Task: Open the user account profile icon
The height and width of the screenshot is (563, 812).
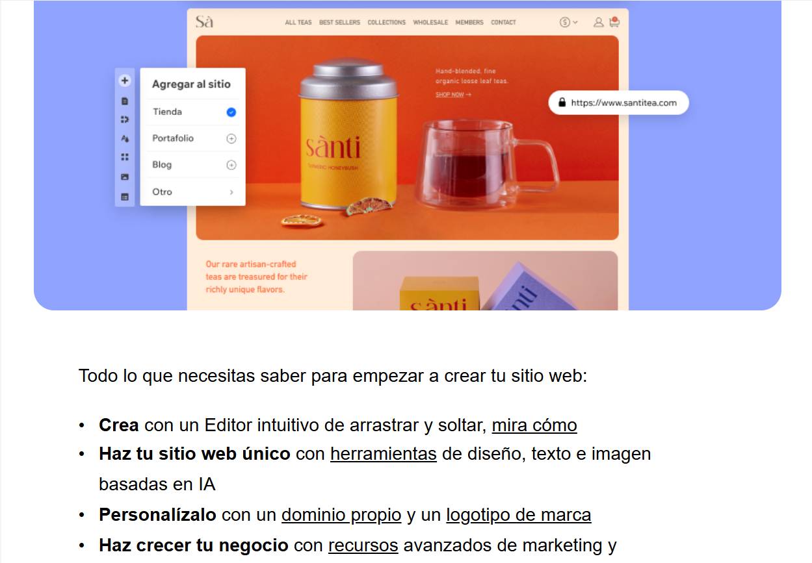Action: [598, 22]
